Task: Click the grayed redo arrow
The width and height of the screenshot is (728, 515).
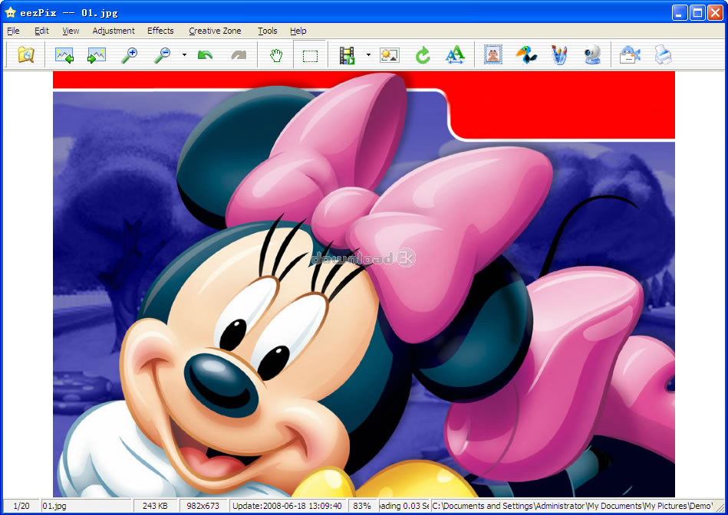Action: (x=239, y=55)
